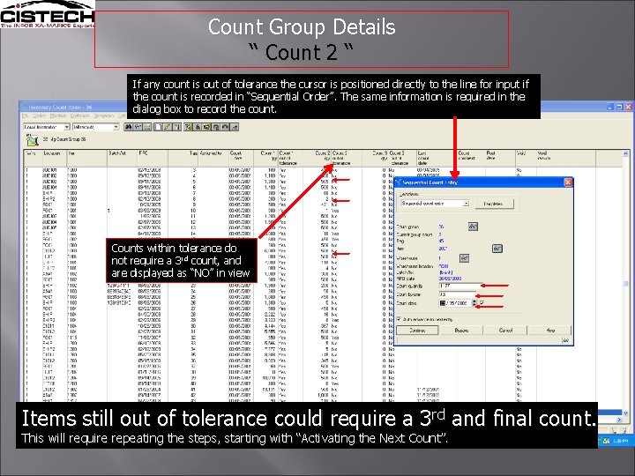Image resolution: width=635 pixels, height=476 pixels.
Task: Click the Templates button in the dialog
Action: (x=495, y=204)
